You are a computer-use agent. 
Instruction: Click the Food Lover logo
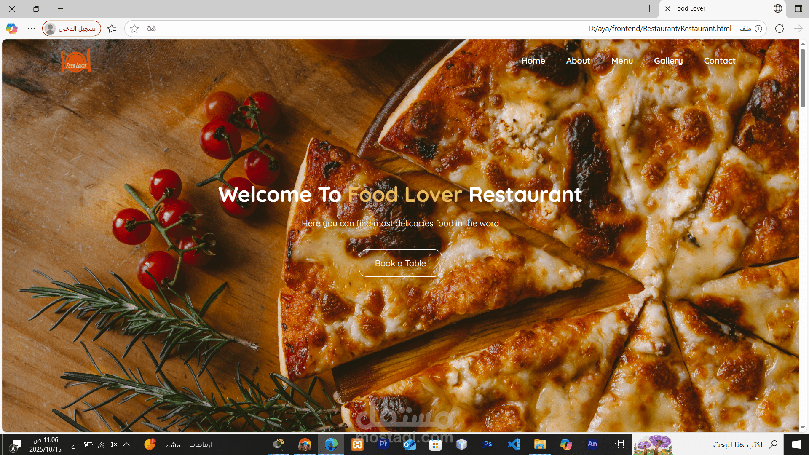point(76,61)
